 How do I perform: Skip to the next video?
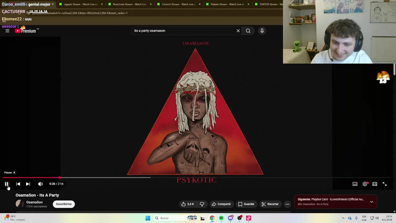[28, 184]
